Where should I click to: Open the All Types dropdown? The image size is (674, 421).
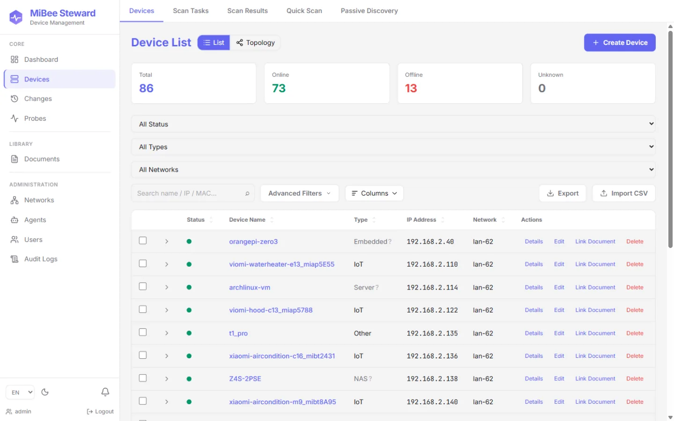[393, 147]
